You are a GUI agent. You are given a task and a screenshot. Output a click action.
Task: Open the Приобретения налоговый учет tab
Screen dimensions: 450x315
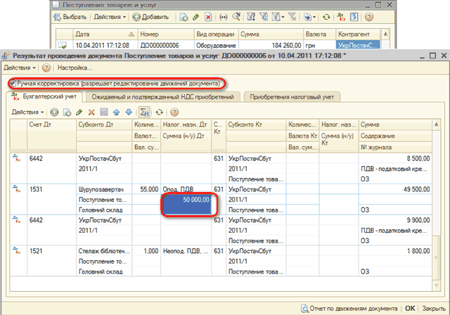pos(291,98)
